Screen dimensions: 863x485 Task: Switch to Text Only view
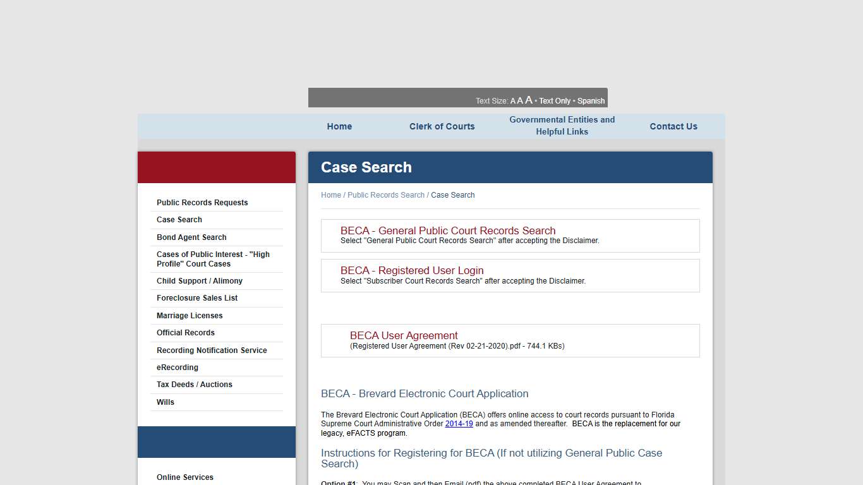pos(555,100)
